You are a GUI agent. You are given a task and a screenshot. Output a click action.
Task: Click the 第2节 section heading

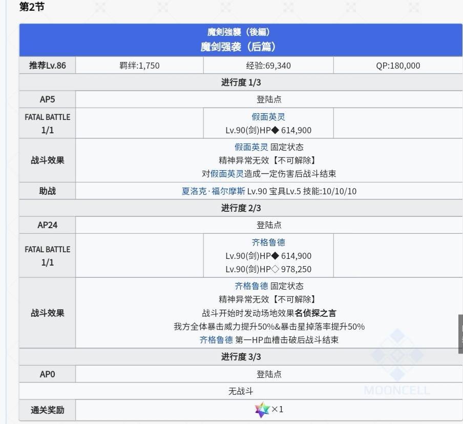(x=32, y=7)
